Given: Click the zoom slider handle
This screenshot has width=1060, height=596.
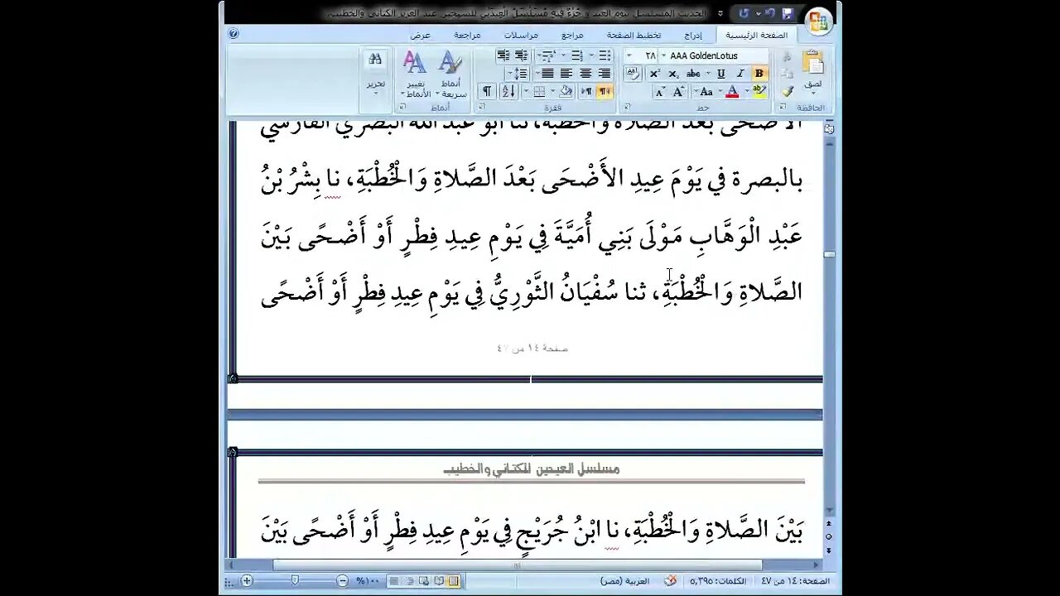Looking at the screenshot, I should pyautogui.click(x=295, y=581).
